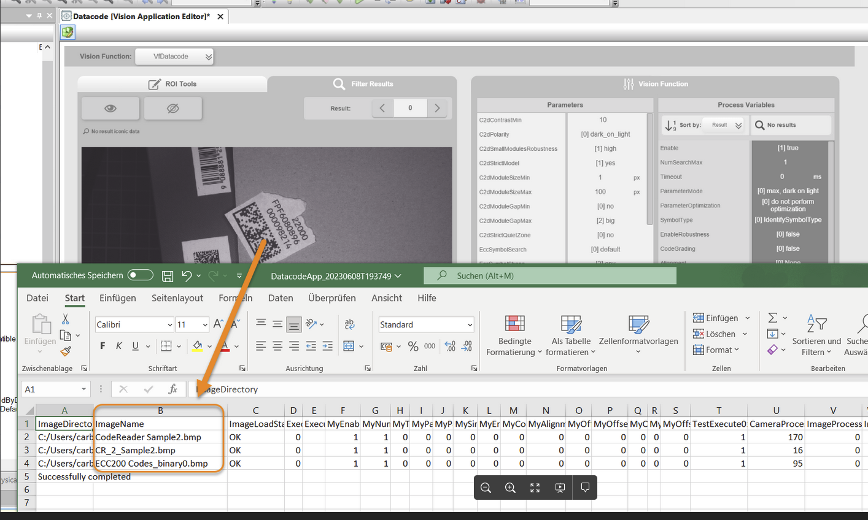The image size is (868, 520).
Task: Switch to the Seitenlayout ribbon tab
Action: click(177, 298)
